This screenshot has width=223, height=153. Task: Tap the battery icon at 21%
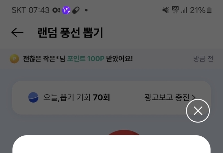[x=209, y=10]
